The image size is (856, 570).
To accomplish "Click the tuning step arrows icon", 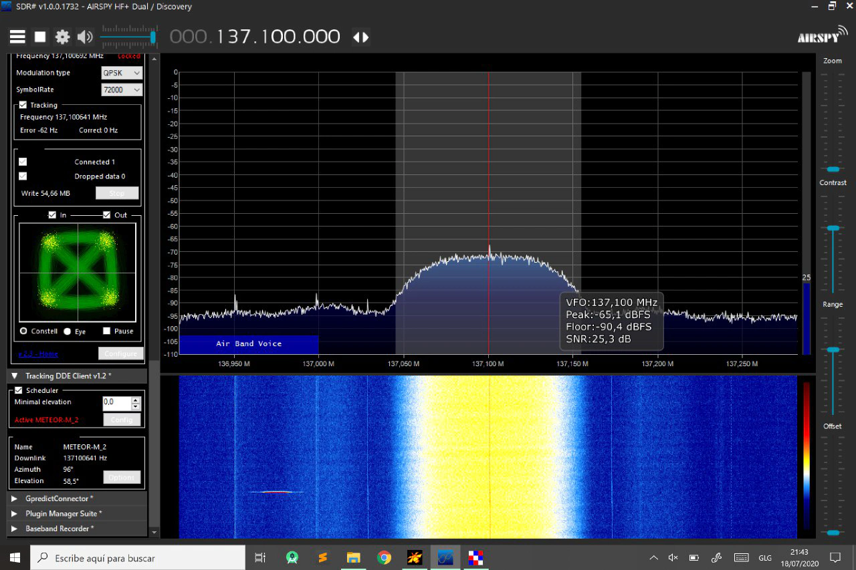I will (x=360, y=37).
